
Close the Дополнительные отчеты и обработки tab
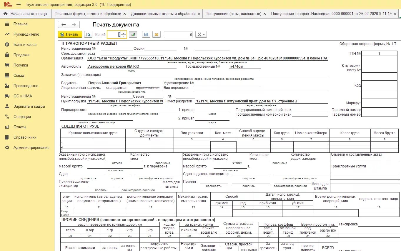pos(199,14)
